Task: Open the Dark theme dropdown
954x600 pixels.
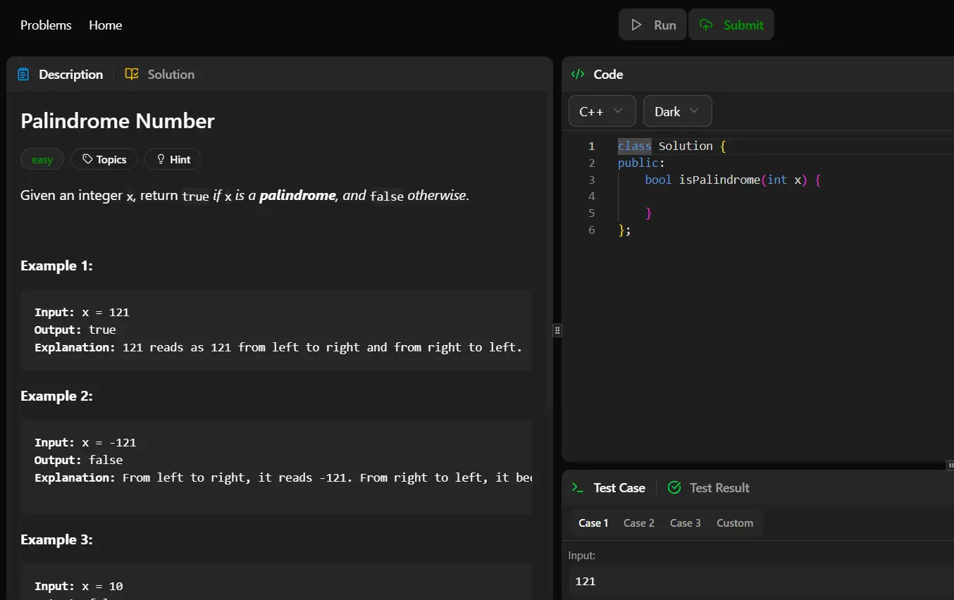Action: tap(677, 111)
